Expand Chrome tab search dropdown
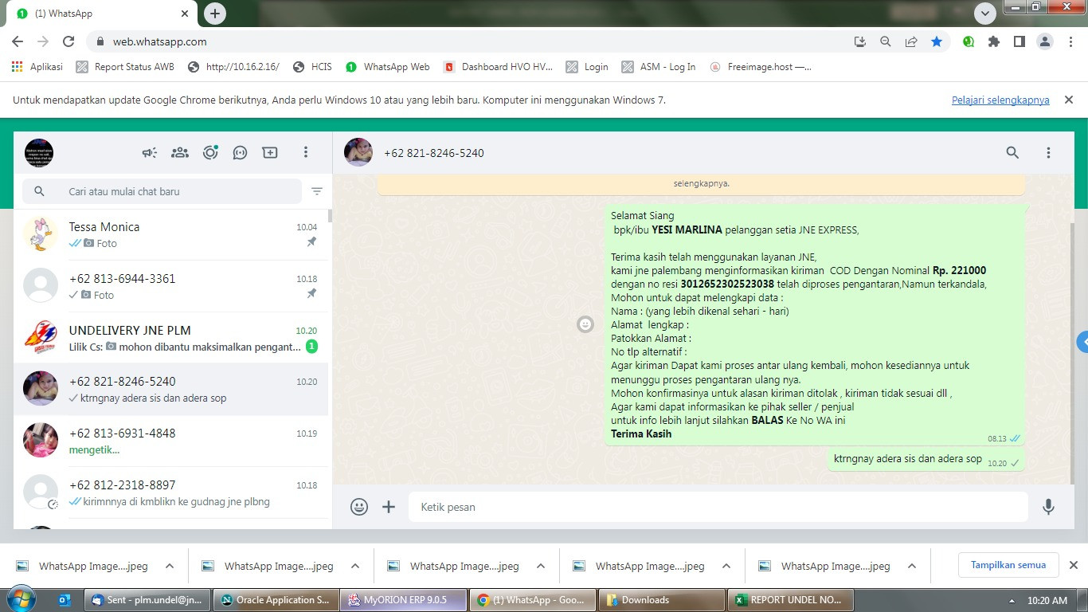The image size is (1088, 612). 985,14
